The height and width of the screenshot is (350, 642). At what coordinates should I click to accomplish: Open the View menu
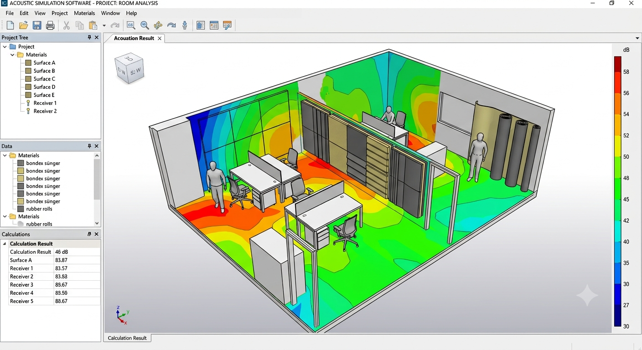40,13
